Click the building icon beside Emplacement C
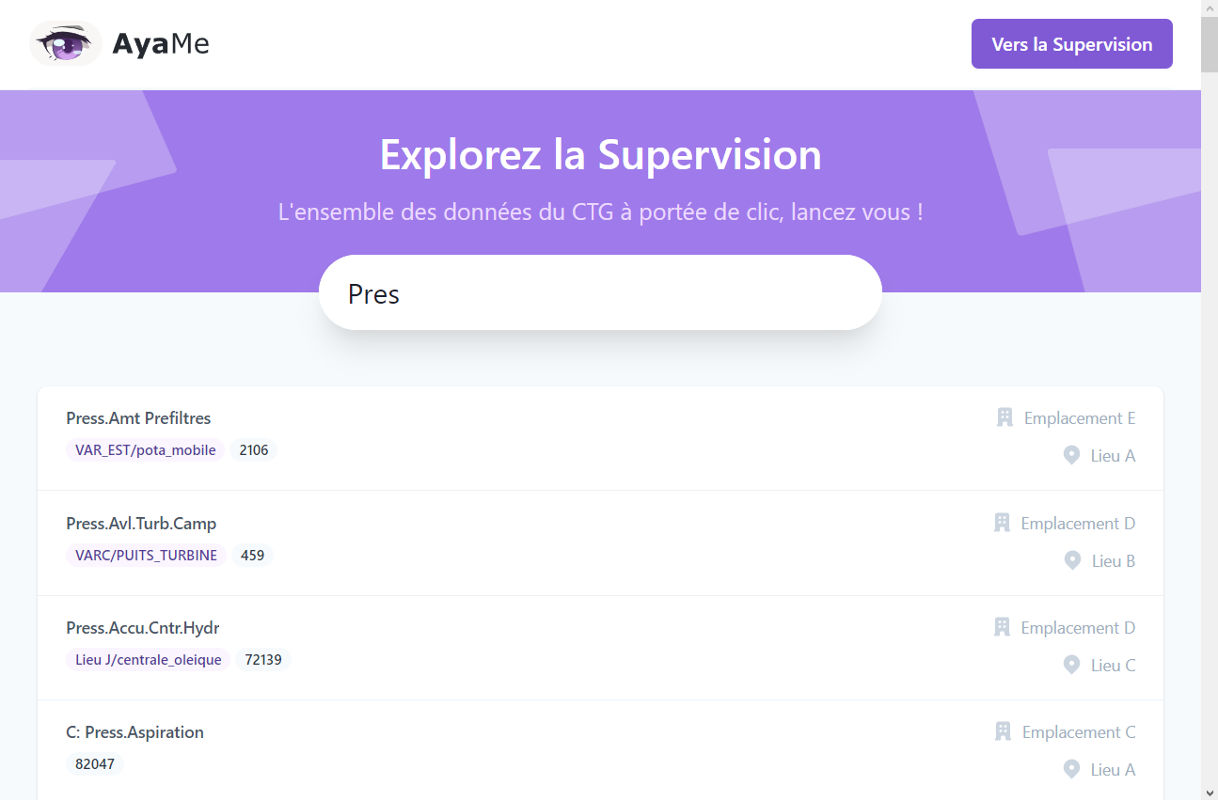The height and width of the screenshot is (801, 1218). coord(1003,731)
